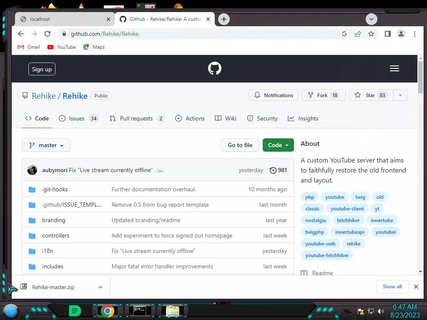Click the Start orb button
427x320 pixels.
coord(11,311)
